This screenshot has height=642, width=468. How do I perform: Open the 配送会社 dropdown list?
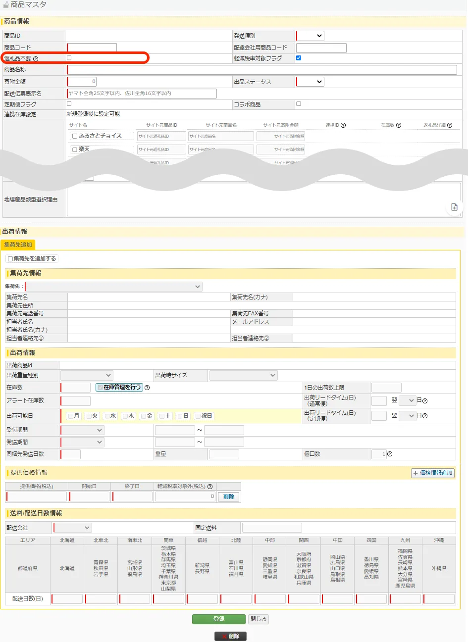coord(73,528)
